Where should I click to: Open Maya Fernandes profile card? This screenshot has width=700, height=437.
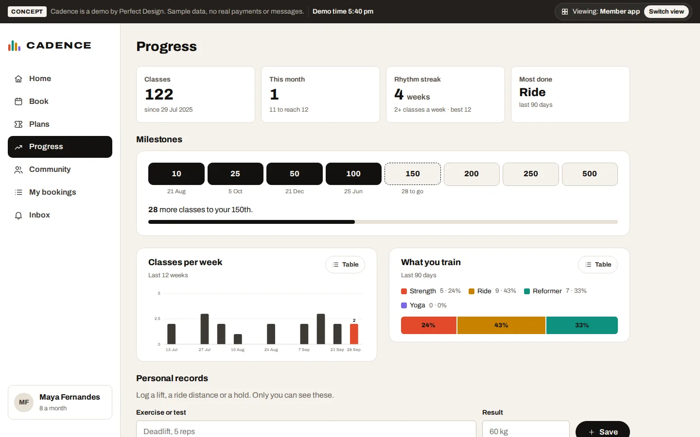click(60, 403)
